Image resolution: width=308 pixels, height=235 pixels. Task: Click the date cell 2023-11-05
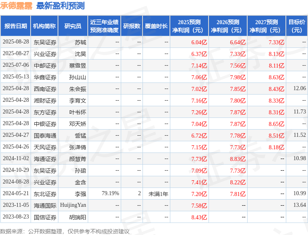pyautogui.click(x=16, y=205)
